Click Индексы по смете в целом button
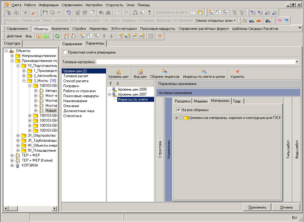Viewport: 304px width, 222px height. 204,74
